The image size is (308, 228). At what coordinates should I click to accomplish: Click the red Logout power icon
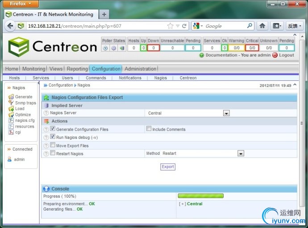tap(275, 55)
